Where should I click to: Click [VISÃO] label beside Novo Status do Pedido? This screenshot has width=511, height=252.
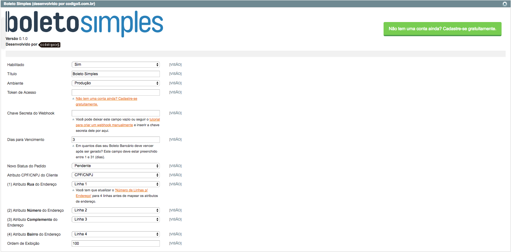(175, 166)
